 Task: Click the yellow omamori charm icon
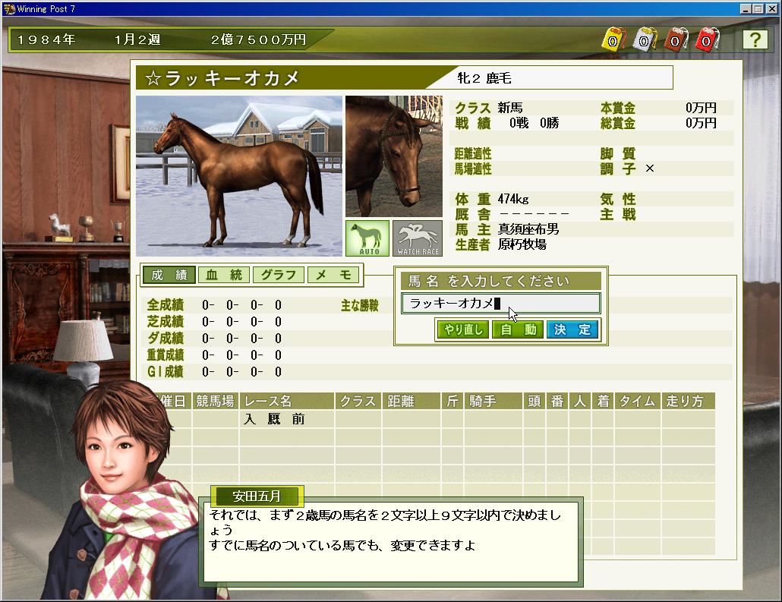click(613, 39)
